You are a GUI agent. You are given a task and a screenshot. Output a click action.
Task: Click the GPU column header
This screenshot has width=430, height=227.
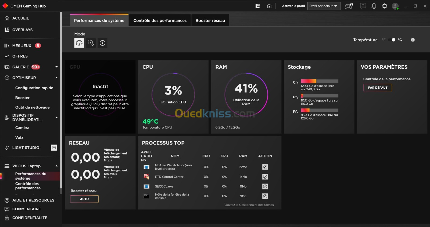click(224, 156)
